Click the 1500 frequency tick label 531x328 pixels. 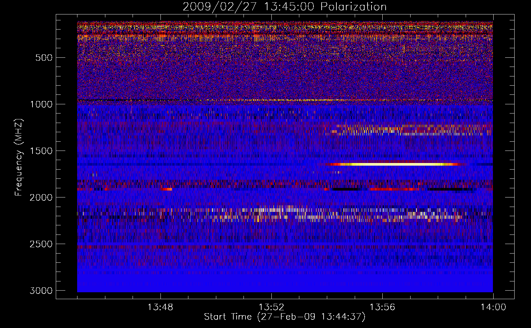pos(41,151)
